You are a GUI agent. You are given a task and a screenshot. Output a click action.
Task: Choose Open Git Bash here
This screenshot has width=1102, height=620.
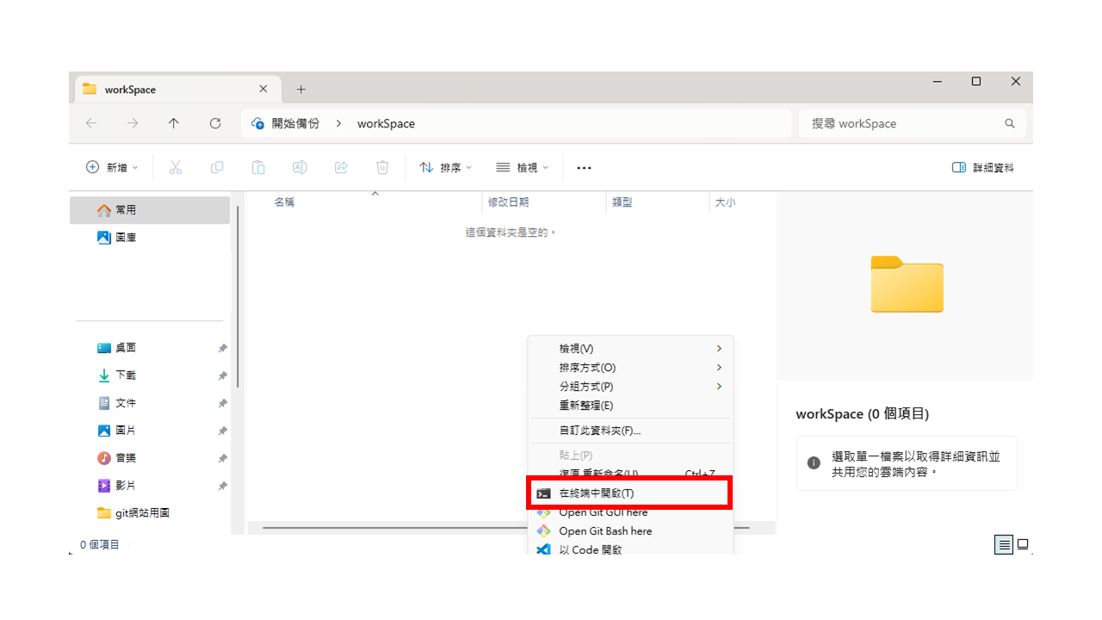(605, 531)
